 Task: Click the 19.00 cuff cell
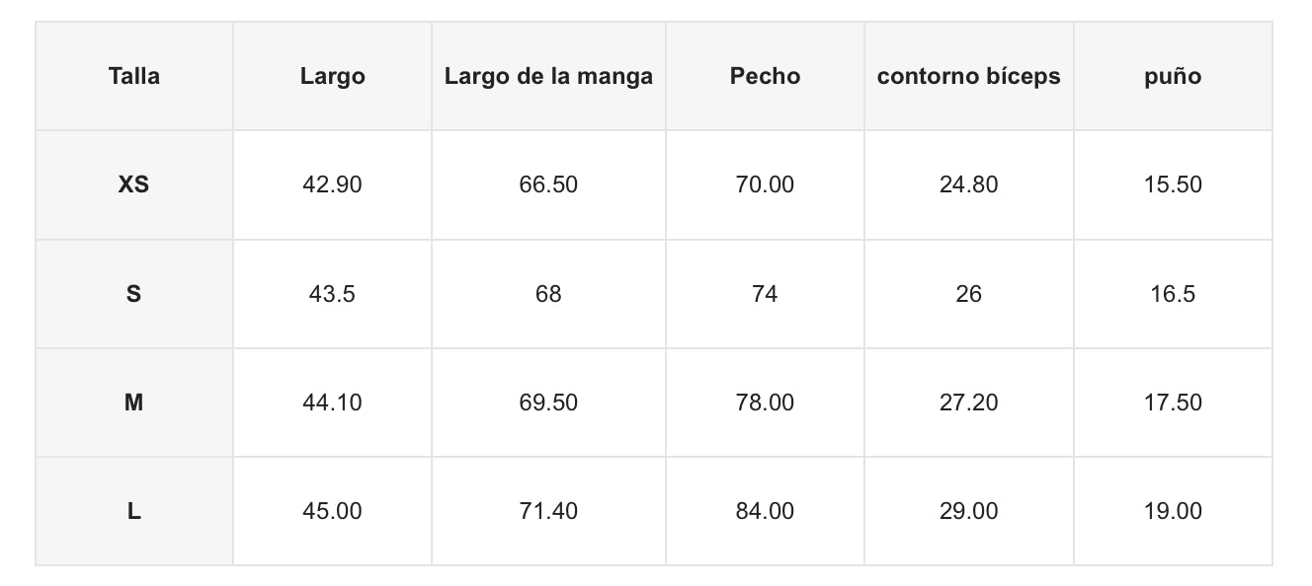pyautogui.click(x=1173, y=511)
